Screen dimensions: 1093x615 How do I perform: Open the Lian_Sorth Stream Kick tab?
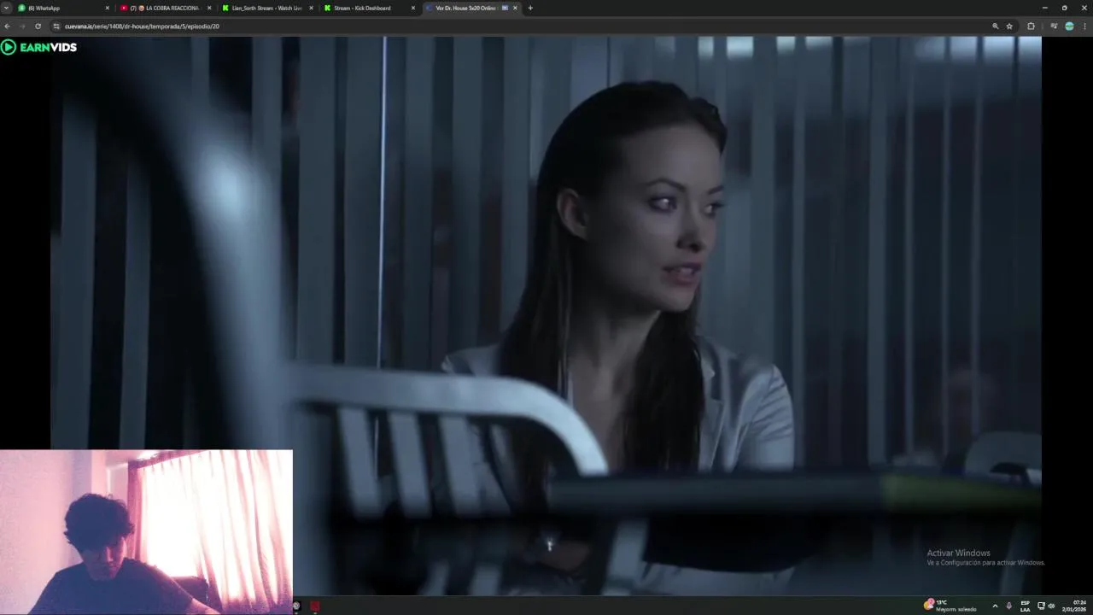pyautogui.click(x=266, y=8)
